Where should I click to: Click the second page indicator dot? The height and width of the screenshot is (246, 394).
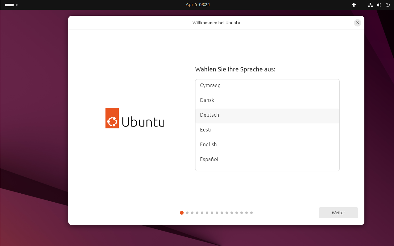[187, 213]
